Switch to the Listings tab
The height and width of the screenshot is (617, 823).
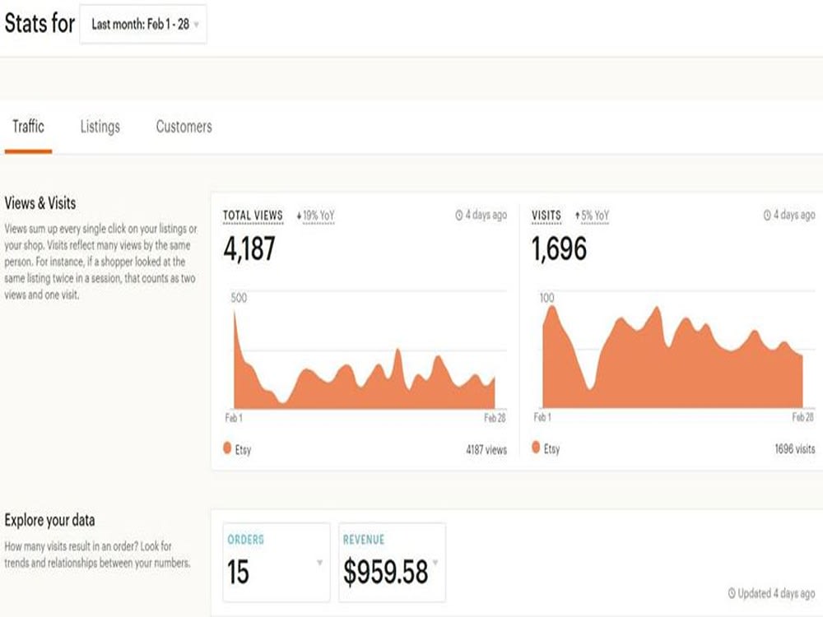click(100, 127)
